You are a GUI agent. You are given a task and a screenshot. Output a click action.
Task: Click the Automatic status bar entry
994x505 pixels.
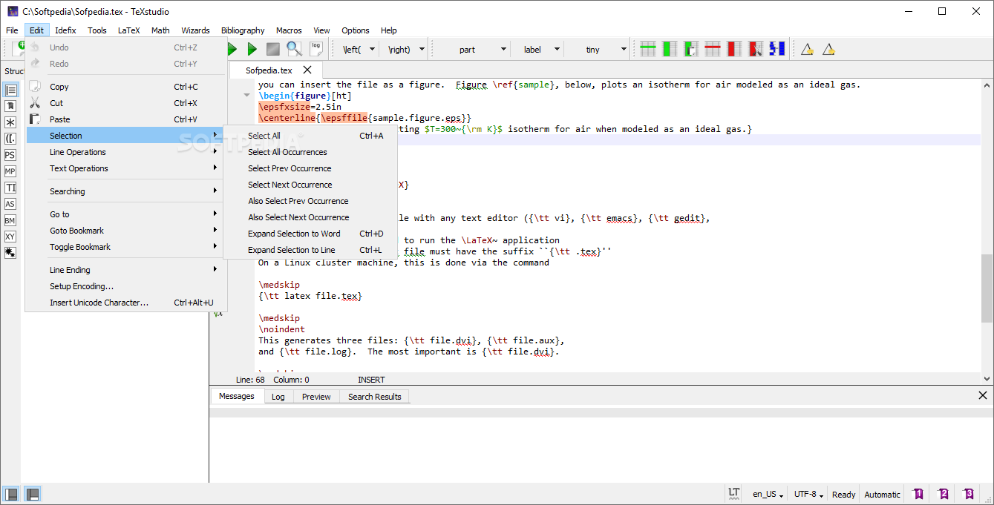882,494
